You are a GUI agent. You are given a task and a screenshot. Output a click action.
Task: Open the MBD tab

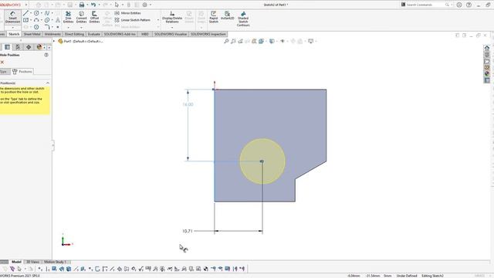[145, 34]
